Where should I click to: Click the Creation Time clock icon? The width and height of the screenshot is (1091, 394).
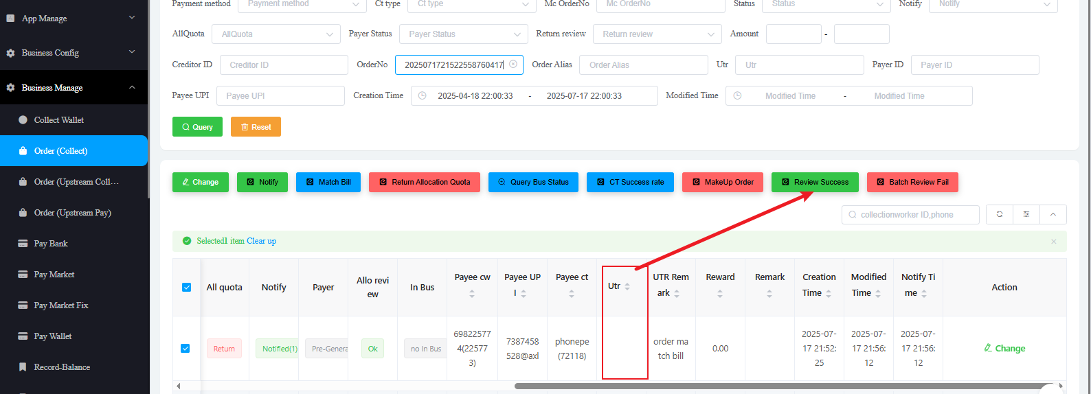(423, 96)
